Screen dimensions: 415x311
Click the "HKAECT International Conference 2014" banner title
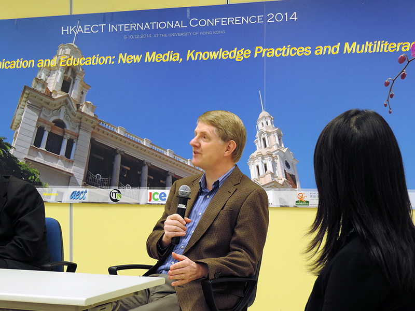179,23
